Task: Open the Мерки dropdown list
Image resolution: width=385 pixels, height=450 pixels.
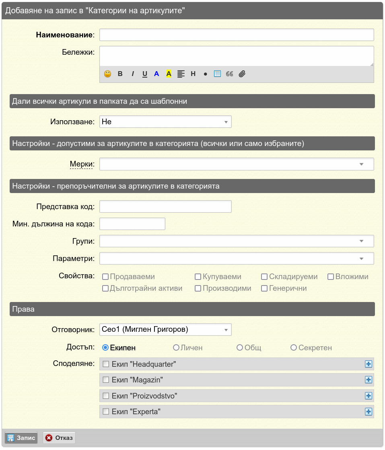Action: [237, 164]
